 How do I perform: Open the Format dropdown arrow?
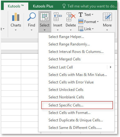[98, 22]
